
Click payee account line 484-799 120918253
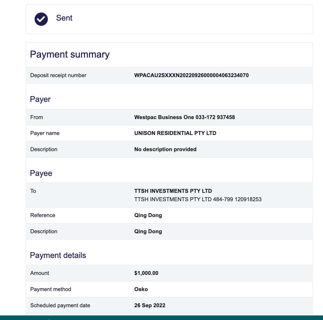[198, 199]
